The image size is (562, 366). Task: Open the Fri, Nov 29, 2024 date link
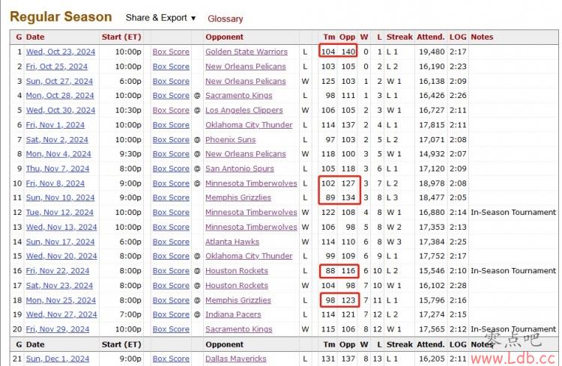tap(58, 329)
